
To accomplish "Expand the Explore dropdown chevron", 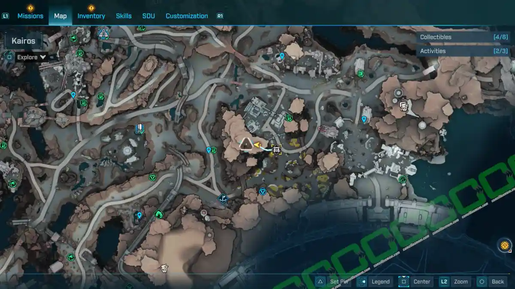I will [x=43, y=57].
